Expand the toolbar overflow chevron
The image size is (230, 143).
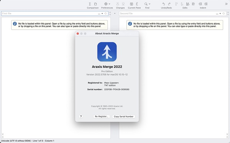coord(226,4)
